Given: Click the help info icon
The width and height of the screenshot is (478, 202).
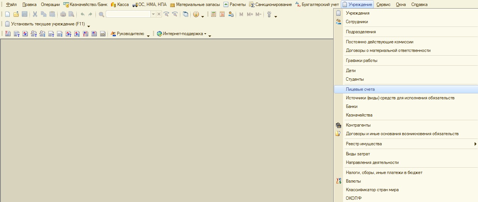Looking at the screenshot, I should pos(196,14).
